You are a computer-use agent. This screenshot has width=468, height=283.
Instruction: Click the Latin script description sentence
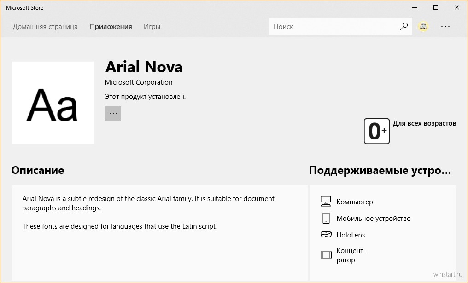coord(120,226)
